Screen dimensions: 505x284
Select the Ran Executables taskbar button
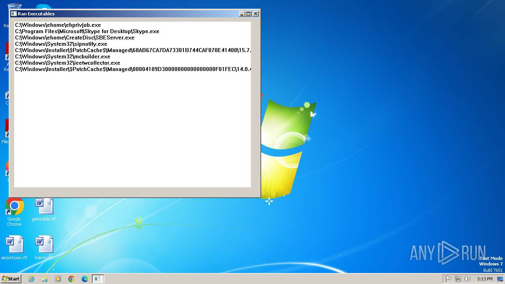click(98, 279)
